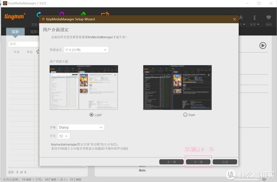Select the second tab beside movies
The width and height of the screenshot is (277, 182).
tap(34, 32)
